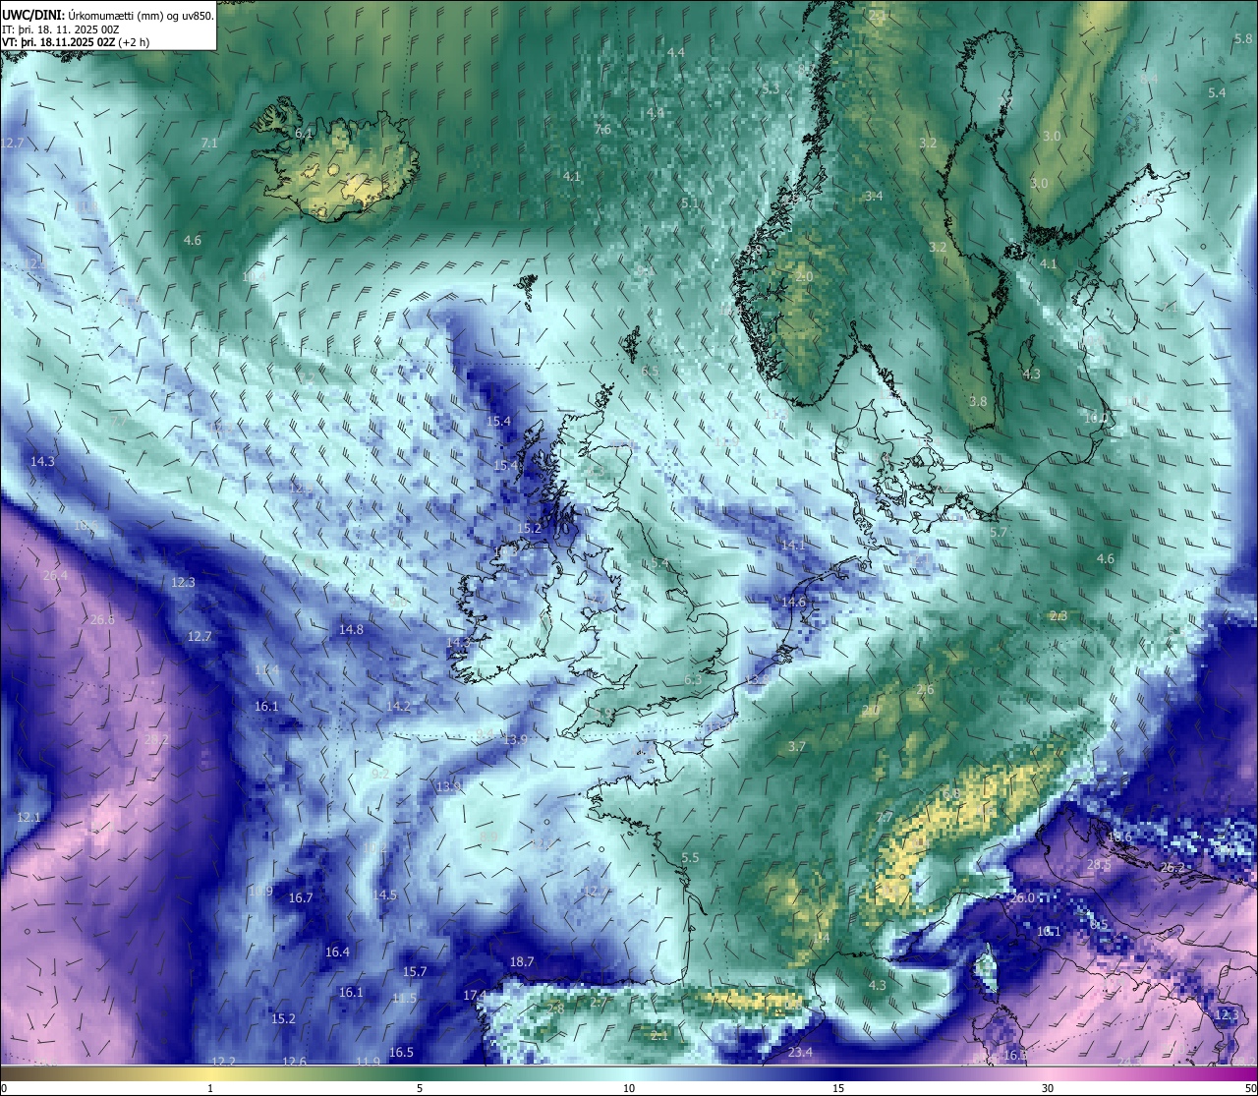Click the 18.7 value north of Spain

tap(522, 962)
